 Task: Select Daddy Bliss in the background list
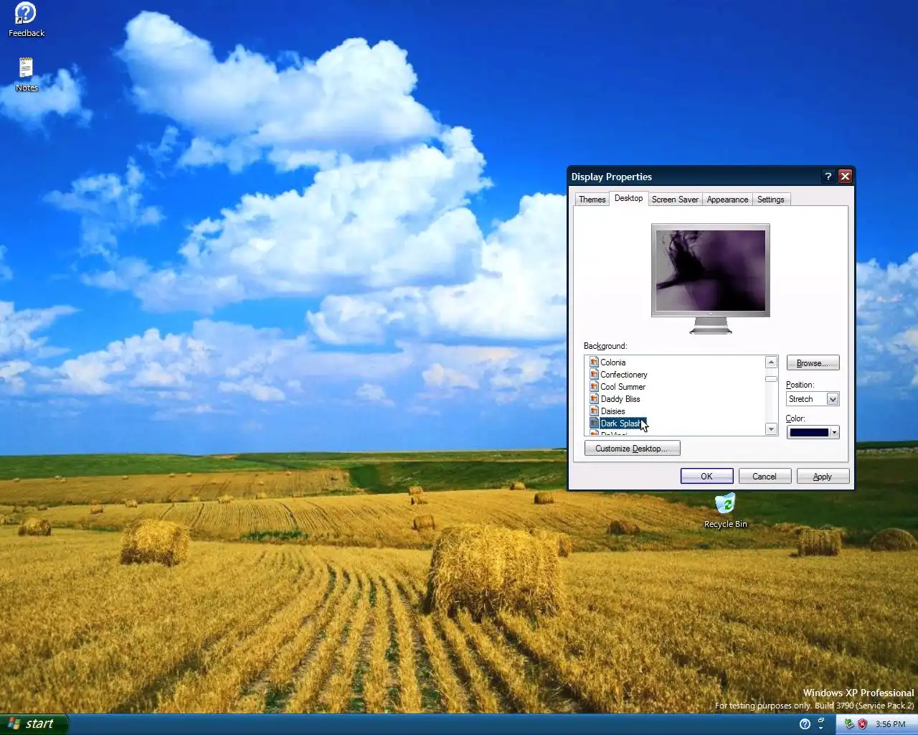(x=620, y=399)
